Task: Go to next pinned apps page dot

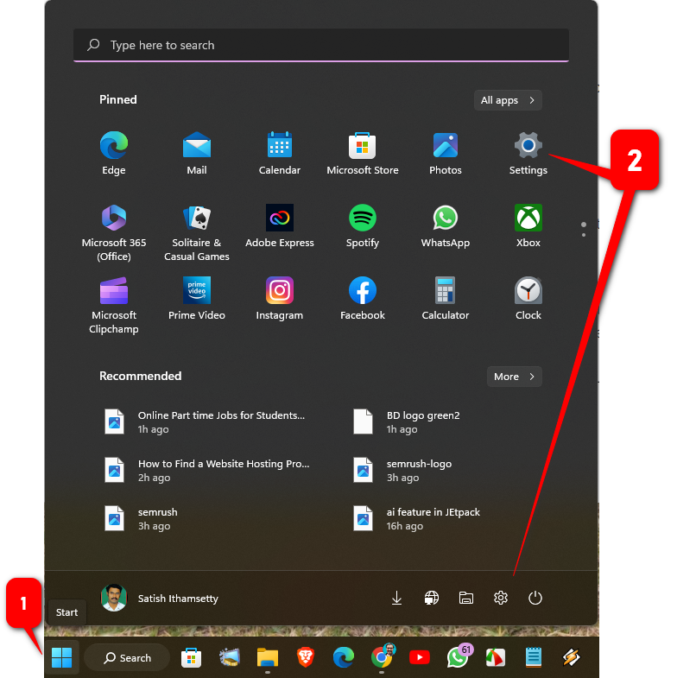Action: [x=584, y=235]
